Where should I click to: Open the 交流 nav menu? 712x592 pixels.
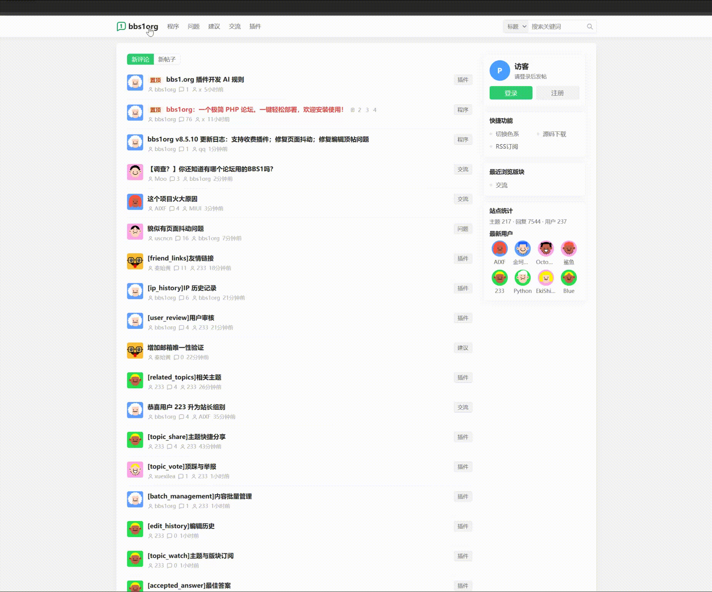click(235, 26)
